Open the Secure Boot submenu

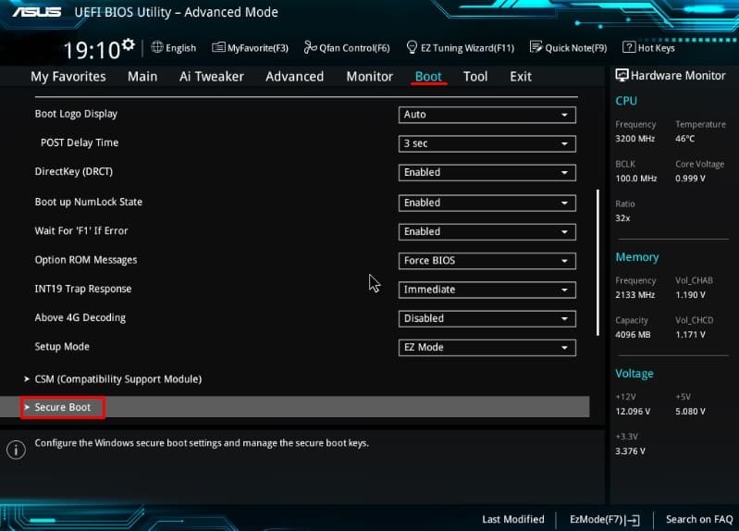click(x=294, y=407)
